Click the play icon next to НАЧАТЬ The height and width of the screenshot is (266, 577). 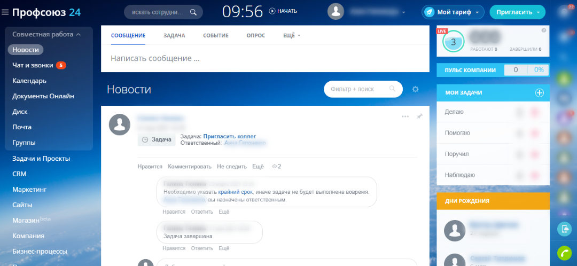click(272, 11)
